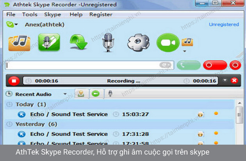Click the silver microphone toolbar icon
This screenshot has height=161, width=246.
coord(108,43)
